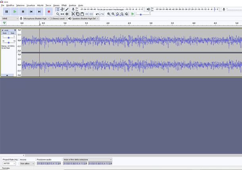The image size is (242, 170).
Task: Open the 'Inizio e fine della selezione' dropdown
Action: (88, 160)
